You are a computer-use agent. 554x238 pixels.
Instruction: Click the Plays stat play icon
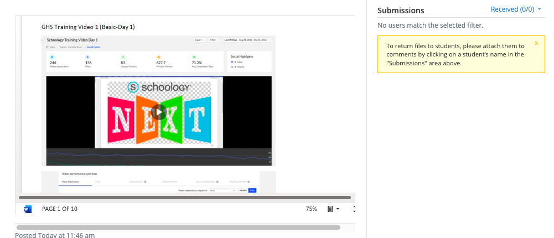87,57
